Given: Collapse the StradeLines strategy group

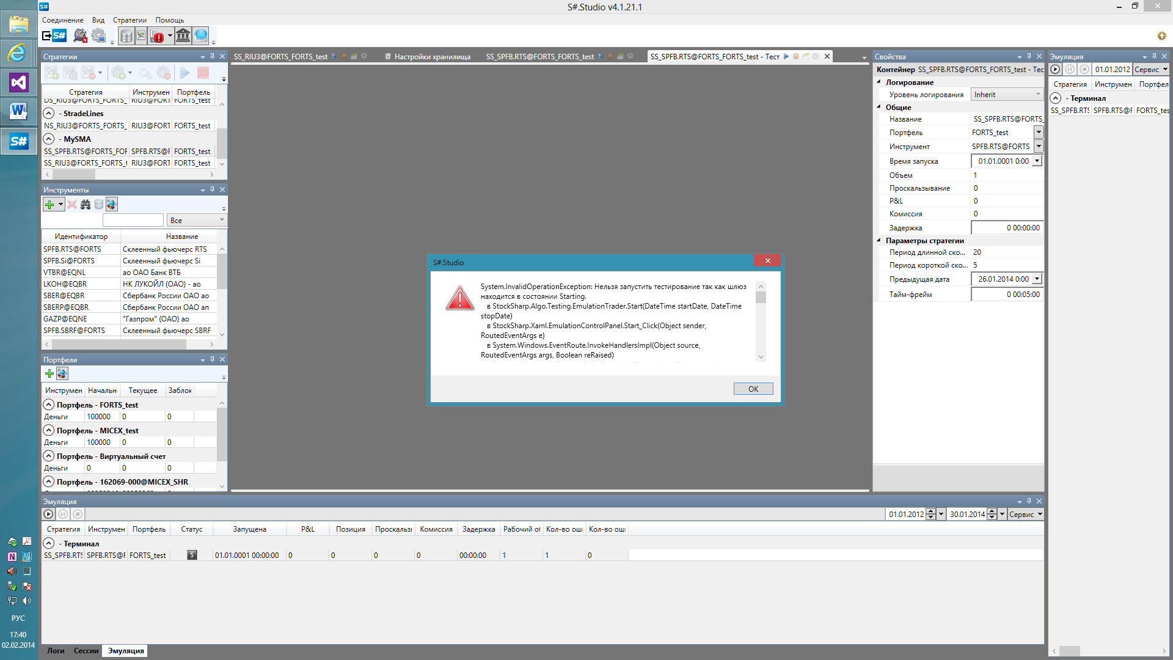Looking at the screenshot, I should [x=49, y=113].
